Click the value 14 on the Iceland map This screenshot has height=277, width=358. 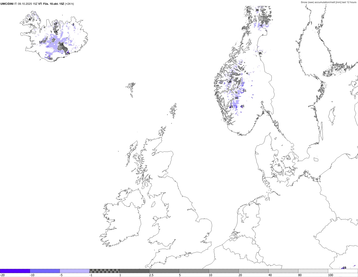pyautogui.click(x=55, y=32)
